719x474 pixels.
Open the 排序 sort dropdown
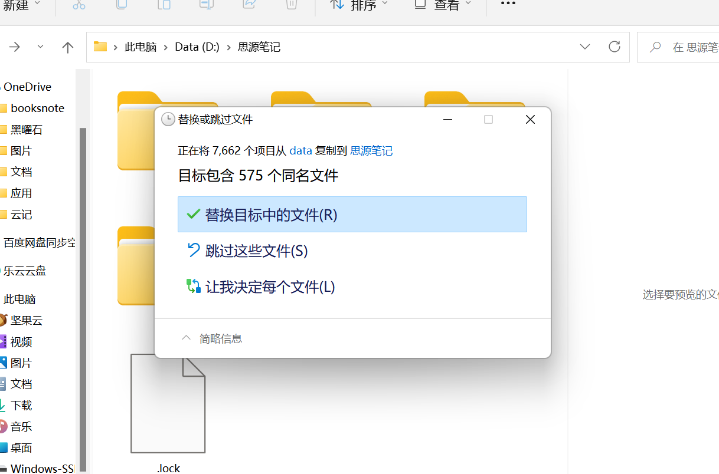click(x=359, y=5)
